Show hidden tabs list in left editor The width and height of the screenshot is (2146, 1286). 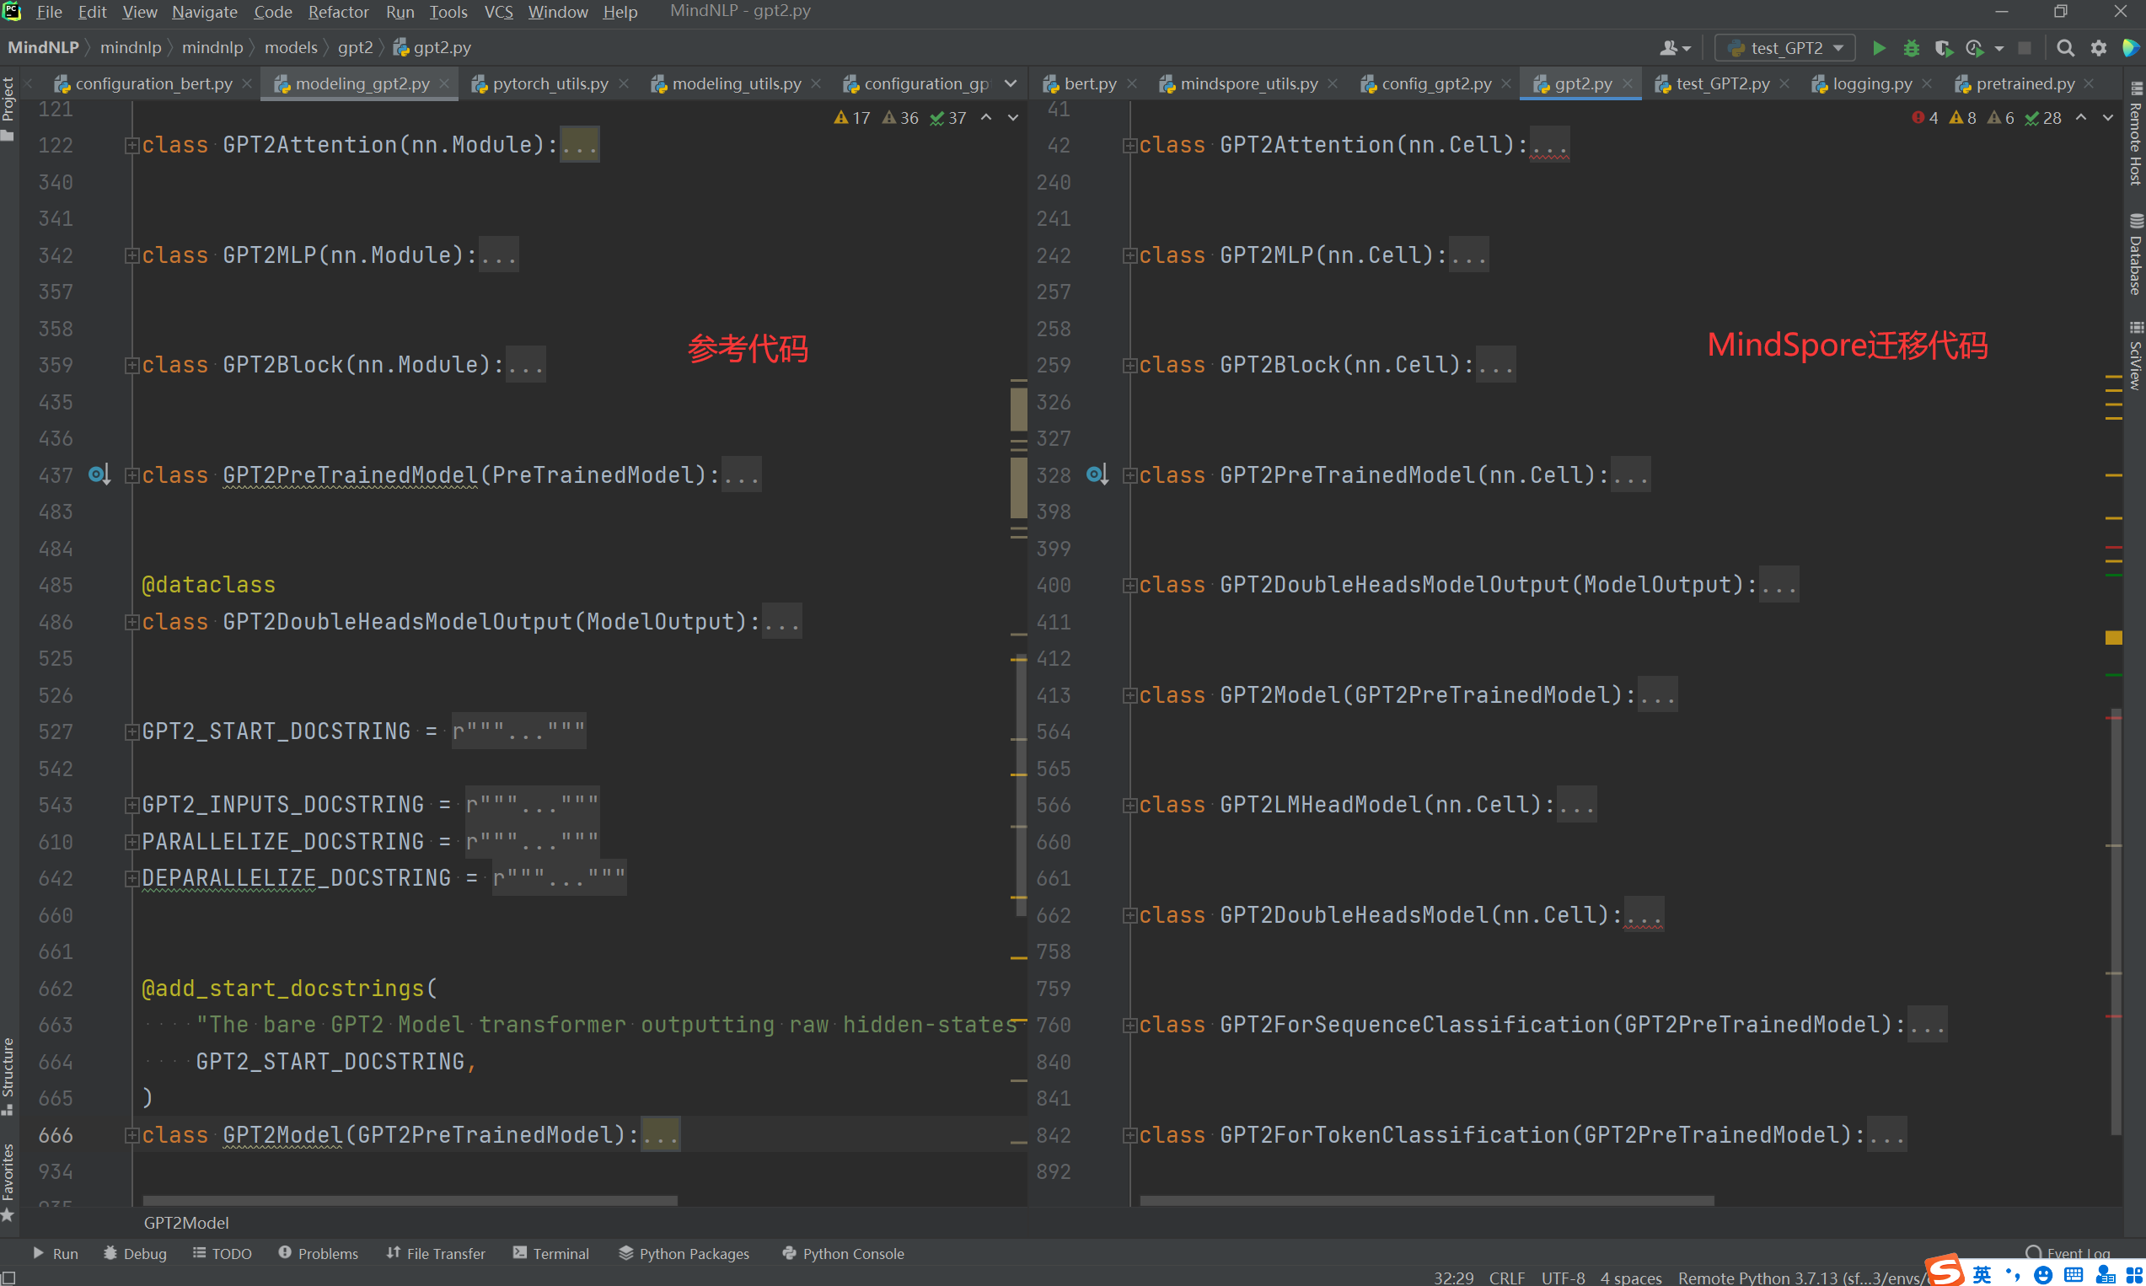(x=1011, y=84)
